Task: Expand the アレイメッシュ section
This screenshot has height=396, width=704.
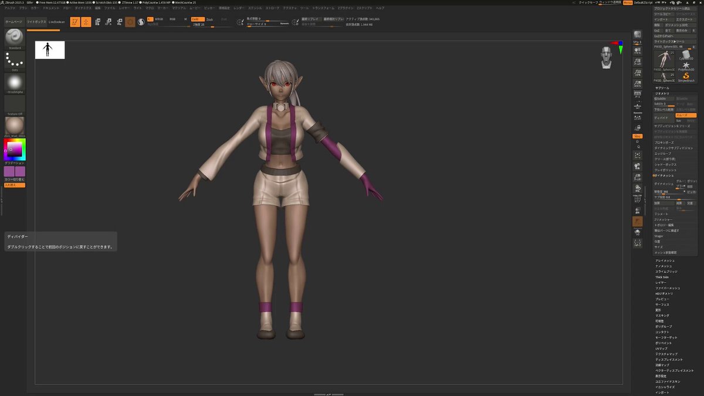Action: click(x=665, y=260)
